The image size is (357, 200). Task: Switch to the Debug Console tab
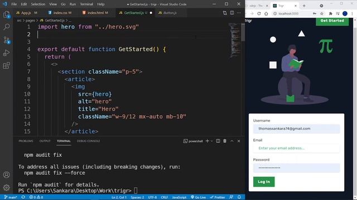(x=88, y=141)
